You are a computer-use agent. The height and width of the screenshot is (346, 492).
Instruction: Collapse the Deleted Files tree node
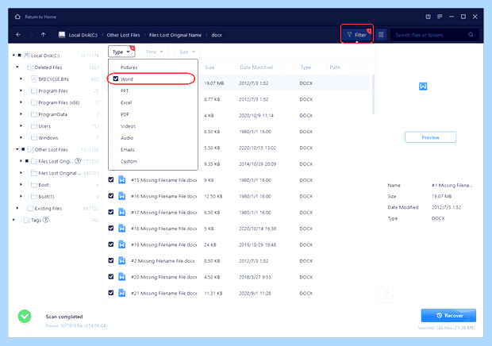point(17,67)
